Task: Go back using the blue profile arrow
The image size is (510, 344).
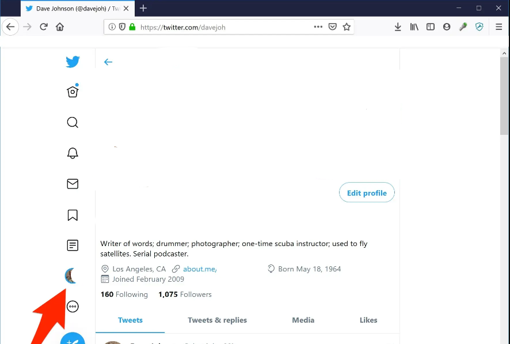Action: (108, 62)
